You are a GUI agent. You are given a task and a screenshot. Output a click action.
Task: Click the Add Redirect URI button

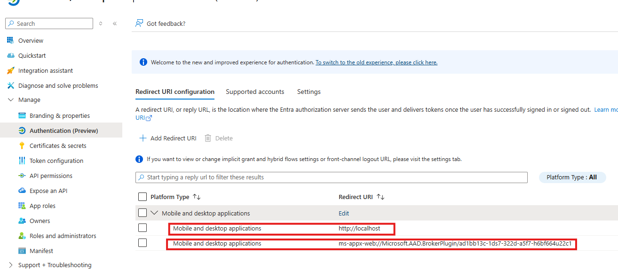[168, 138]
